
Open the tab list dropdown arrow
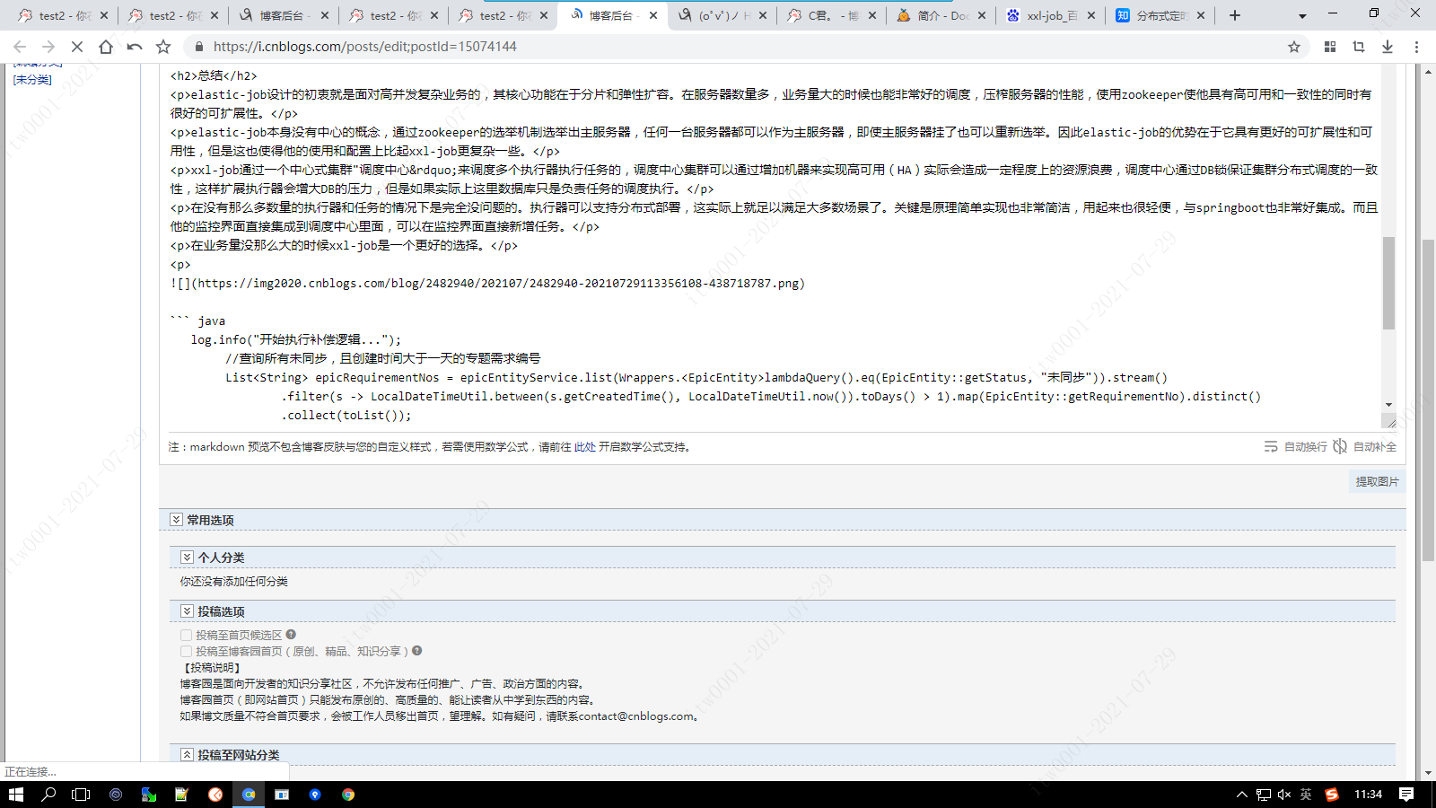(1302, 15)
